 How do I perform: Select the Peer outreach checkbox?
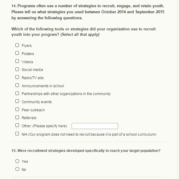pos(17,110)
